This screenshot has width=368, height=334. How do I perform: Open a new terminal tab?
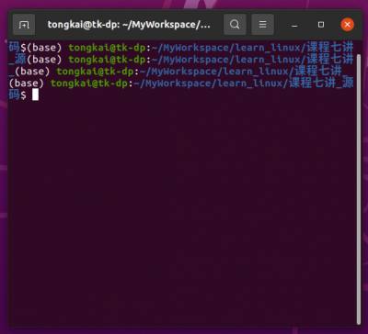coord(24,25)
